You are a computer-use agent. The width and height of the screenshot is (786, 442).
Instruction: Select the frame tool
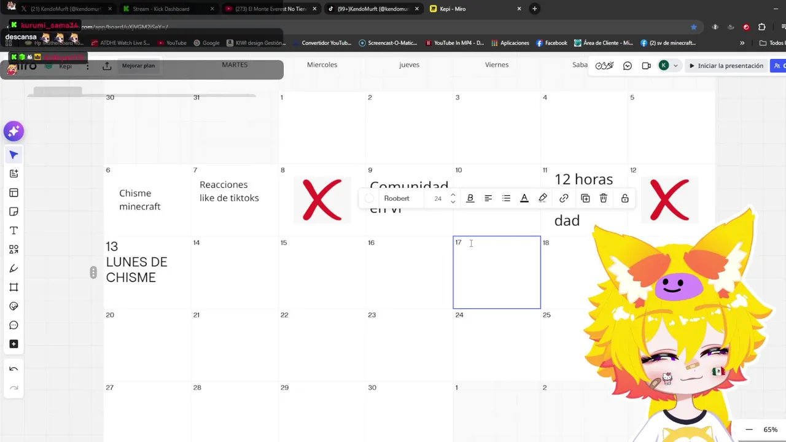tap(14, 287)
